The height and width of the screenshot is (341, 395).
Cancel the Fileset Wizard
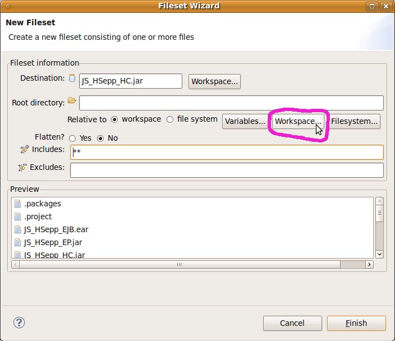click(x=292, y=323)
